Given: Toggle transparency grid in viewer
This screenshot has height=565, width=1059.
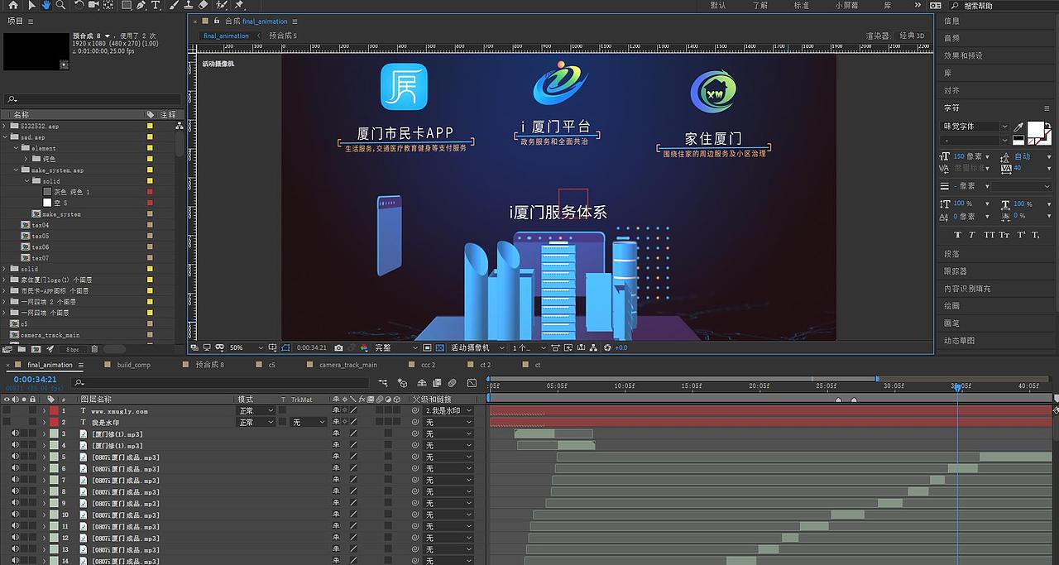Looking at the screenshot, I should point(440,347).
